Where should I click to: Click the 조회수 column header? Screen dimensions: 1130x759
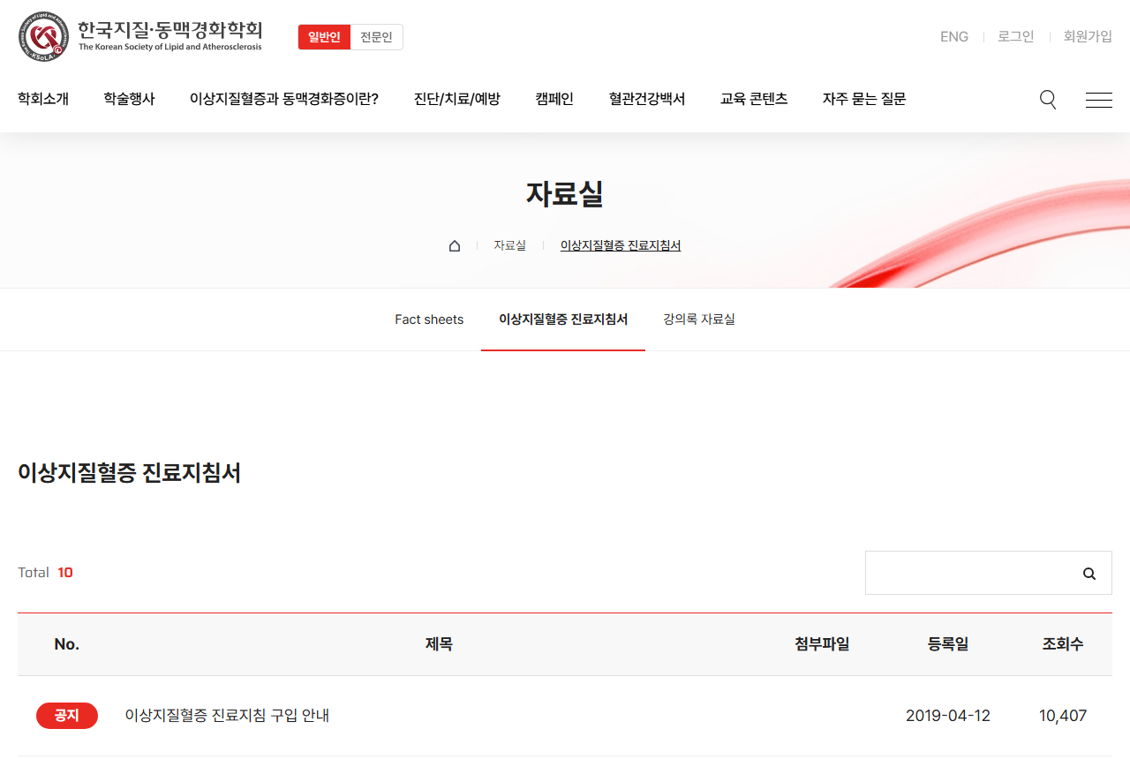(x=1063, y=644)
